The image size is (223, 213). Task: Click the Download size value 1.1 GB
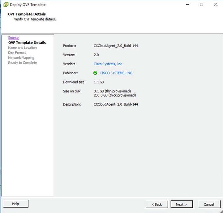99,82
